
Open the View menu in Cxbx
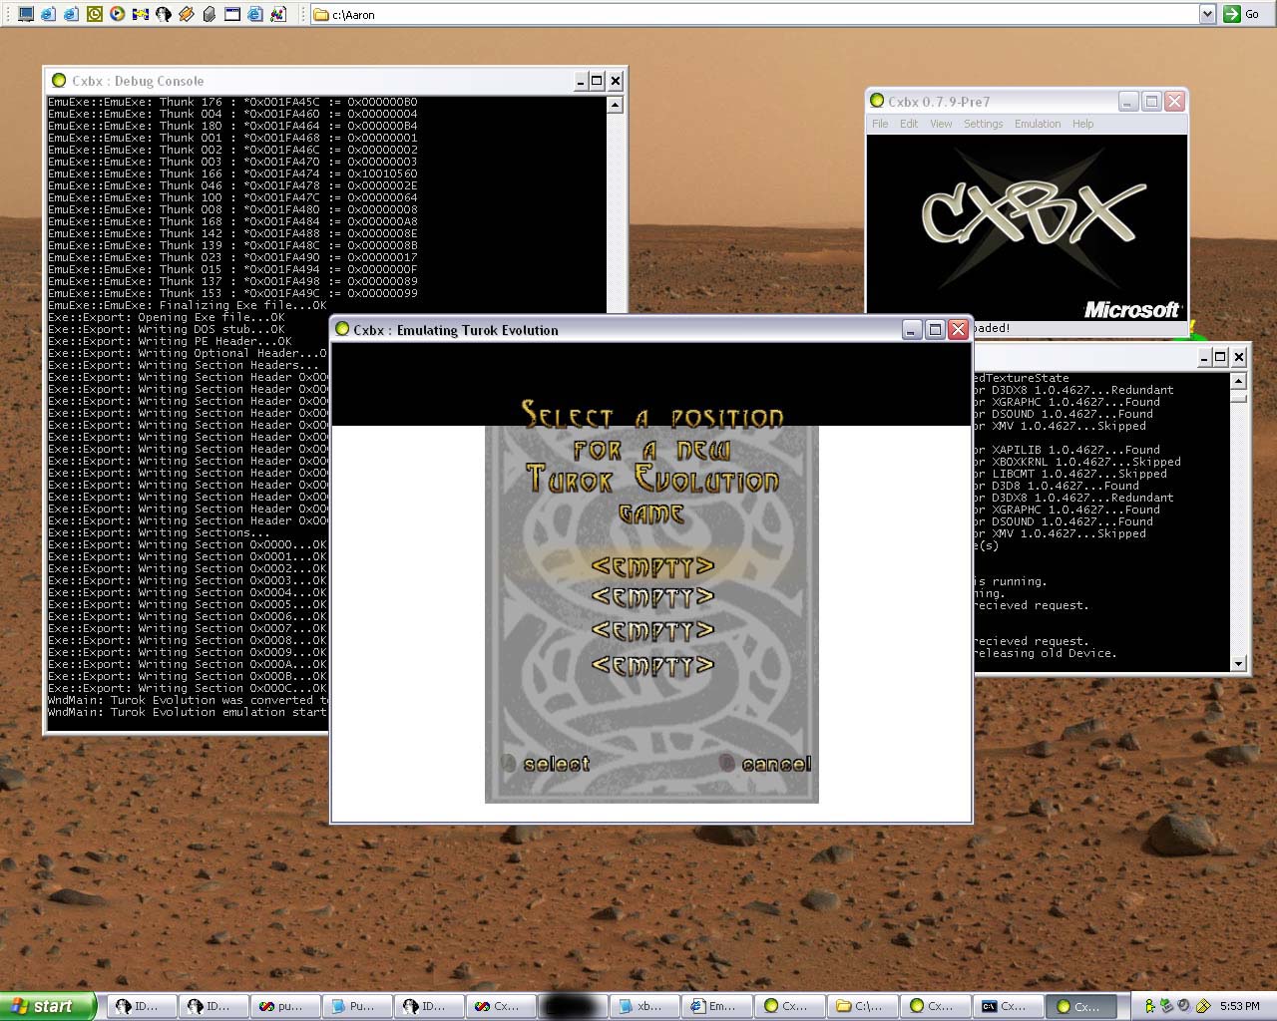[941, 124]
